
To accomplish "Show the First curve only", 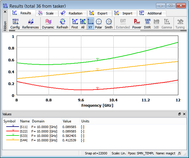I will point(75,24).
